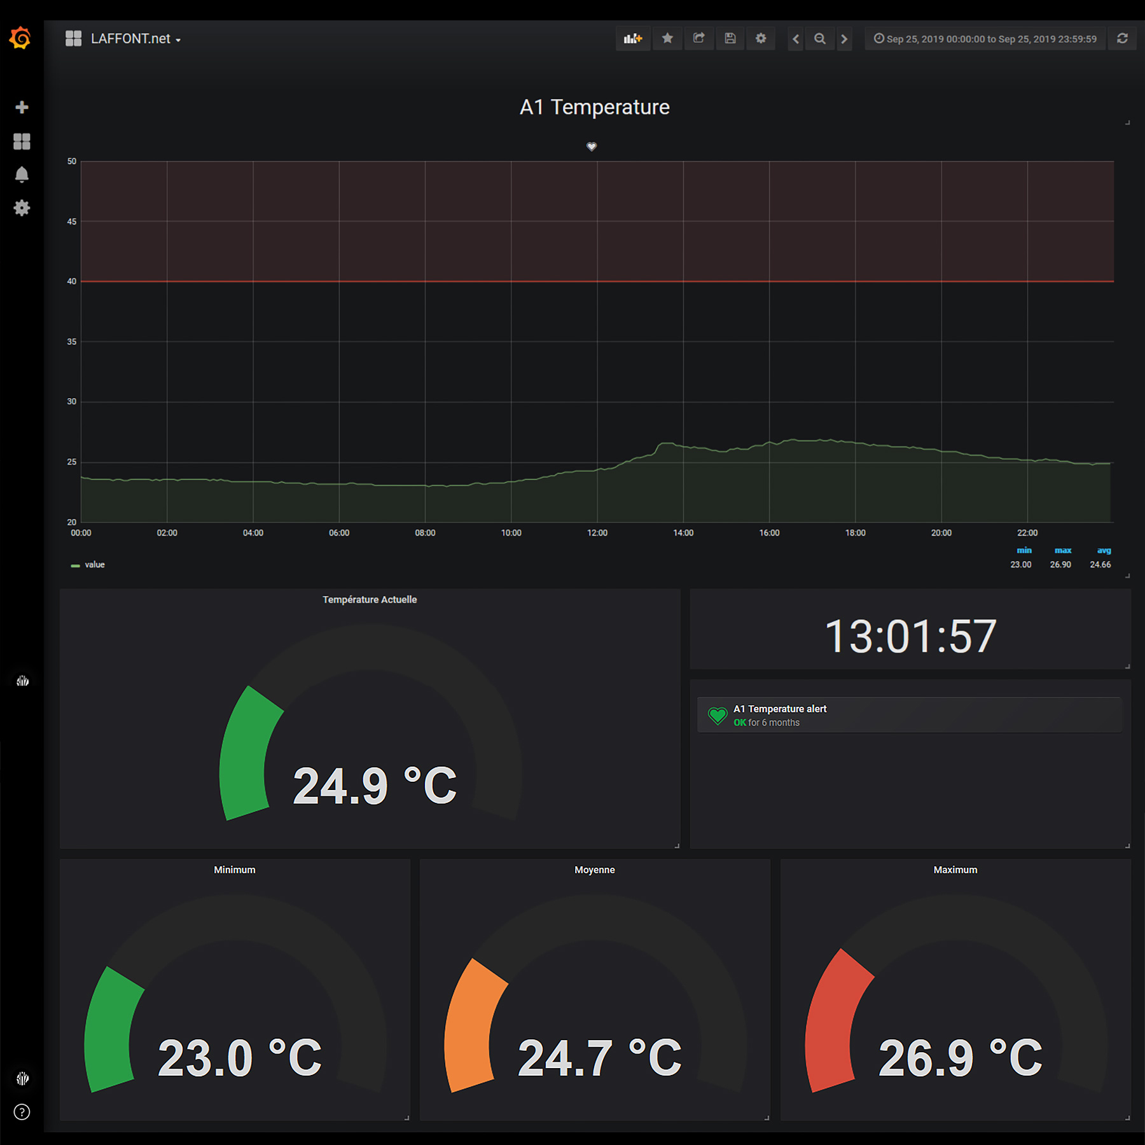Click the 24.7 °C average gauge value
1145x1145 pixels.
click(600, 1058)
